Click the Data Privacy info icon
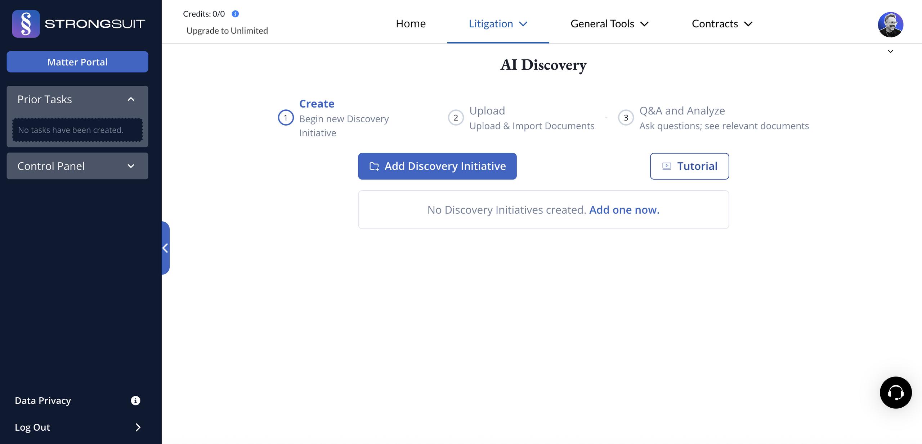Viewport: 922px width, 444px height. [135, 400]
